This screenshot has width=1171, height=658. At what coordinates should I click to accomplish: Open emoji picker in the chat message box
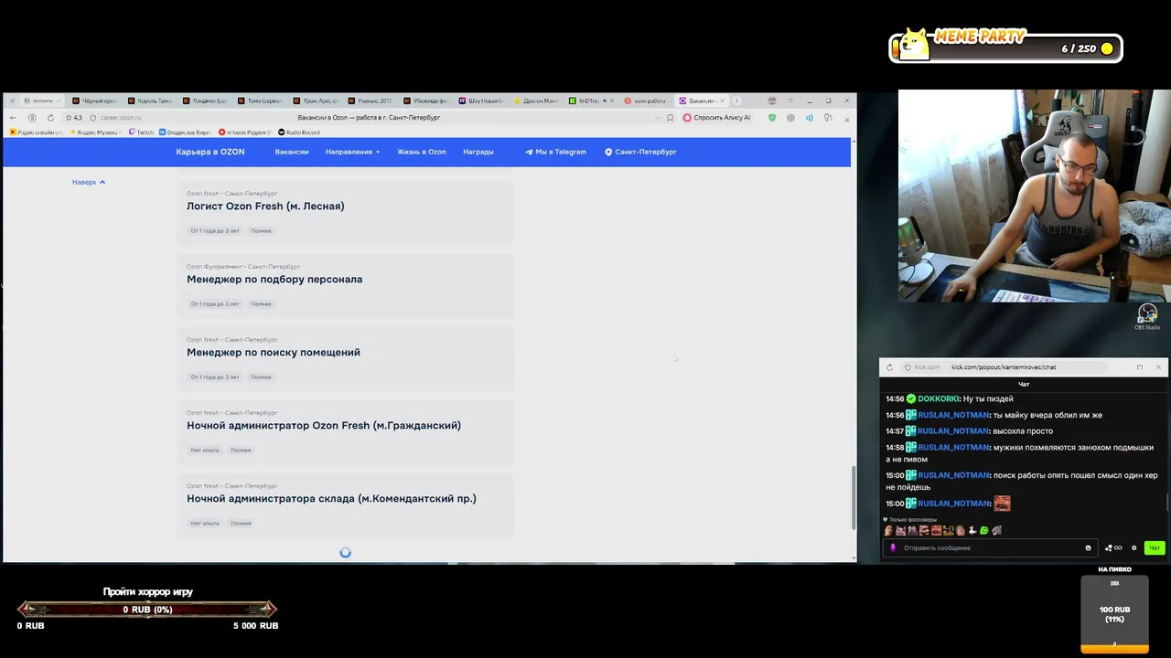1088,548
